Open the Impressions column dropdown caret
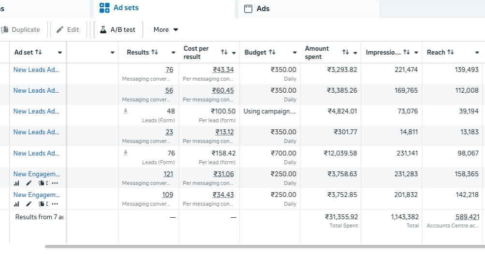The image size is (485, 254). [416, 53]
